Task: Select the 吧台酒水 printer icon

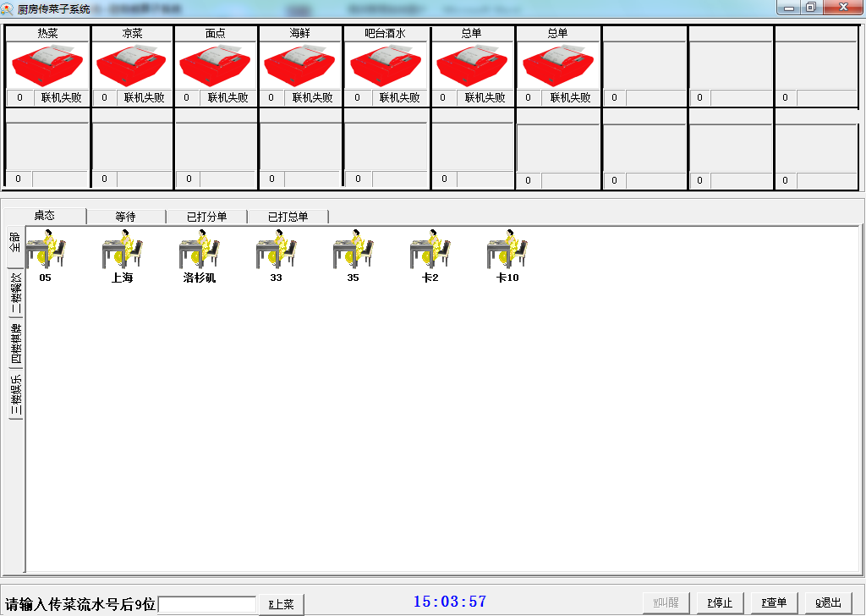Action: click(386, 65)
